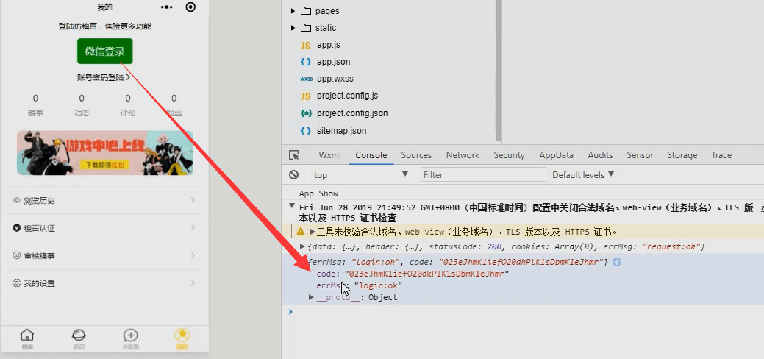Open the Default levels dropdown

pos(583,174)
